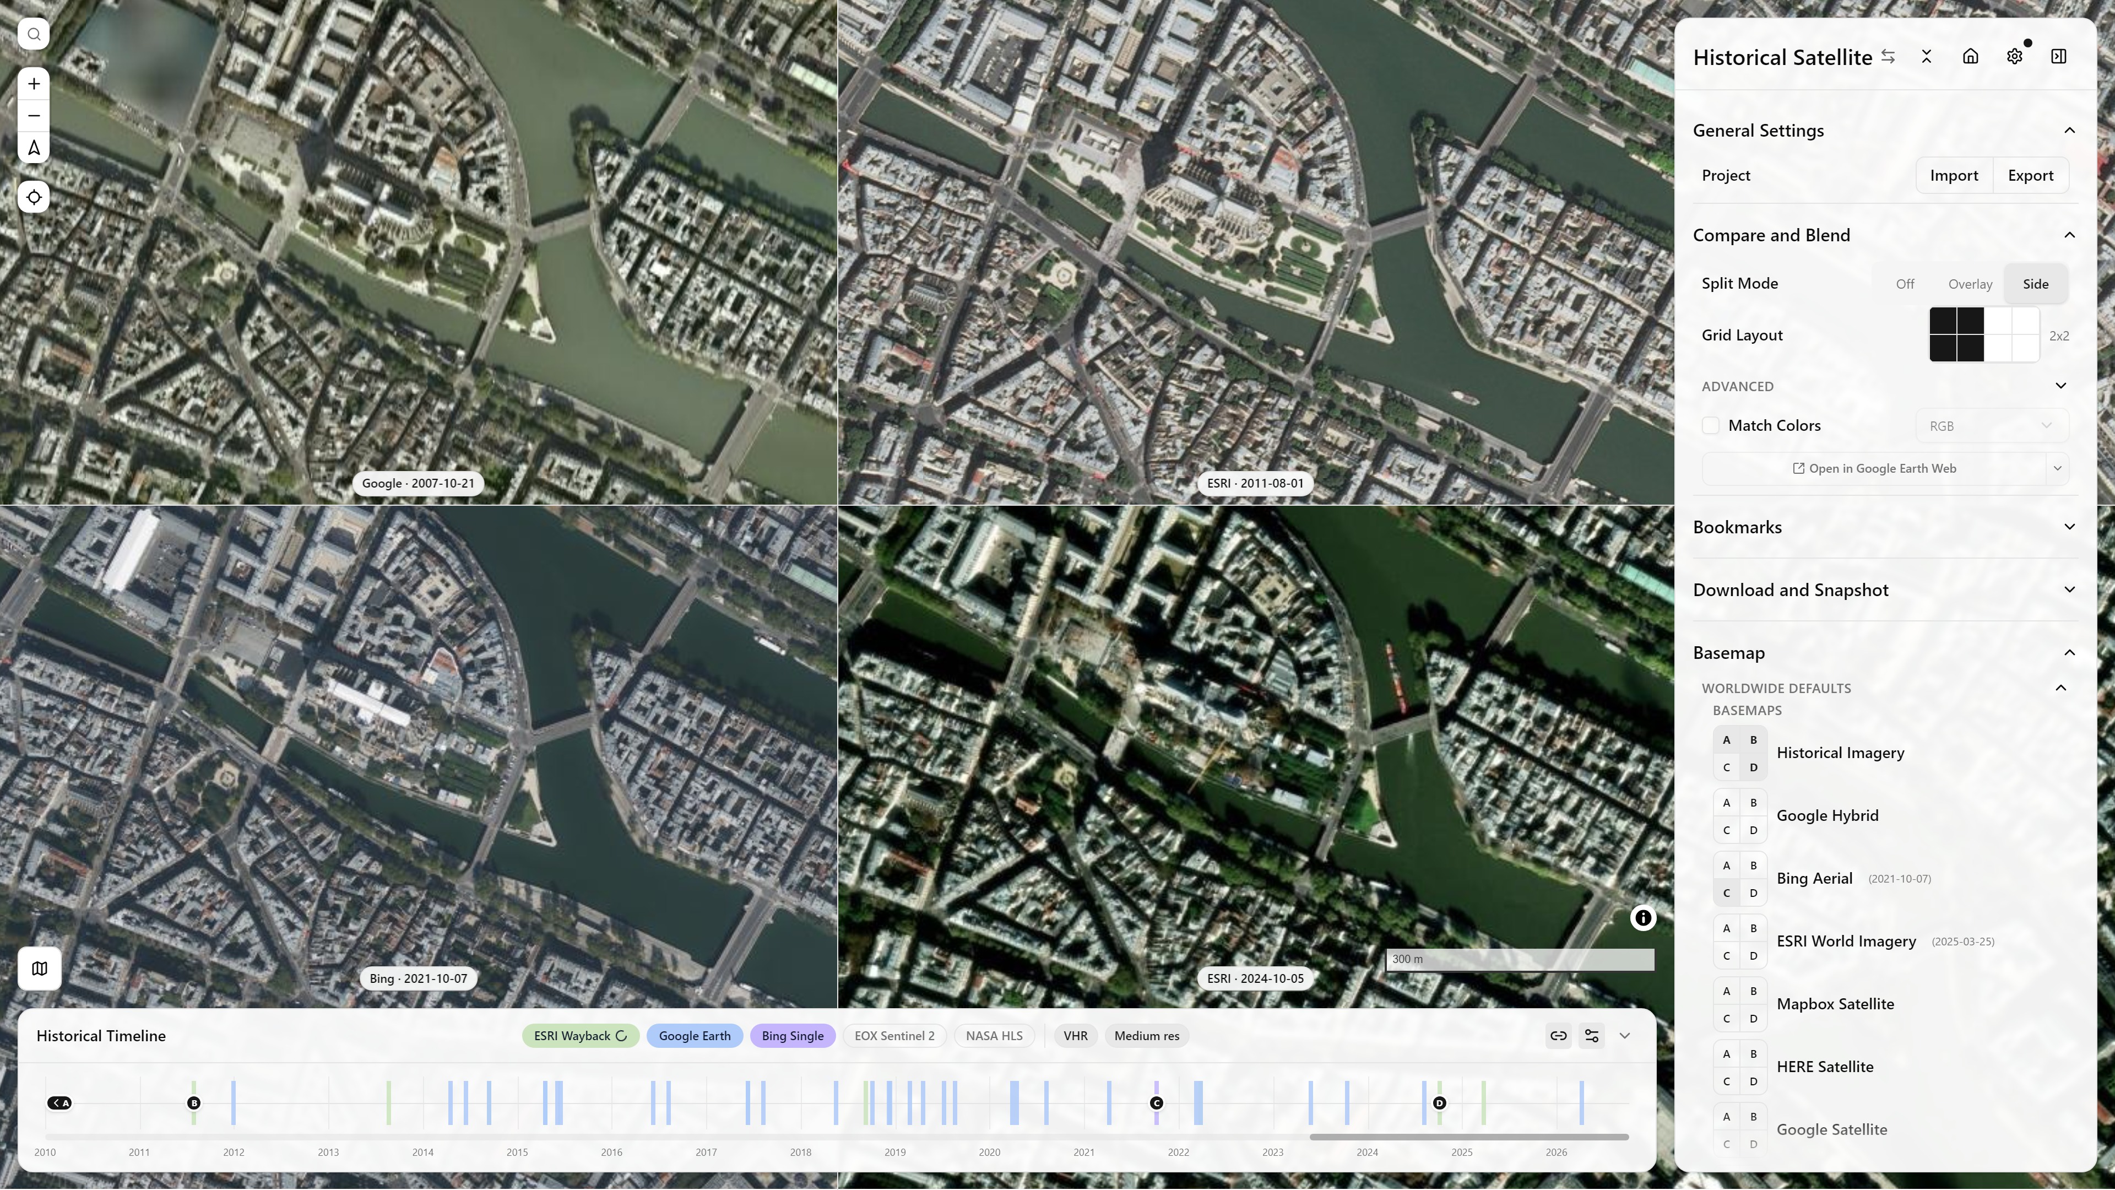Collapse the Compare and Blend section
Viewport: 2115px width, 1190px height.
pyautogui.click(x=2070, y=235)
